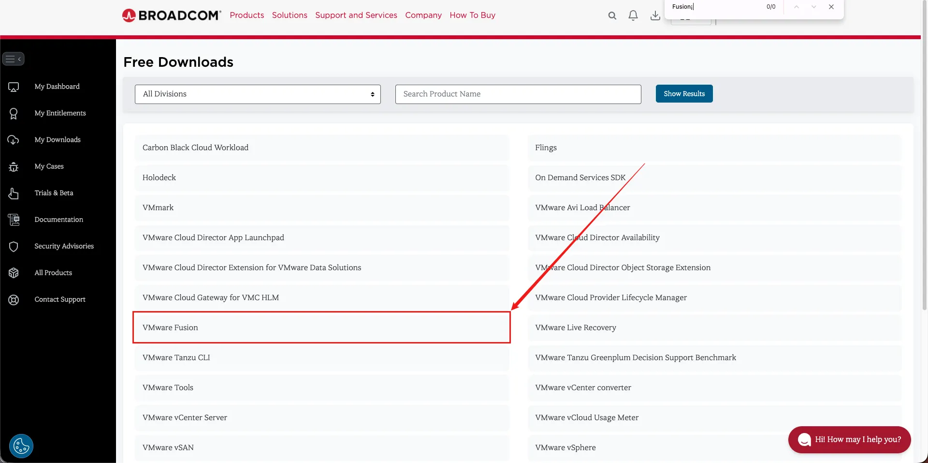Open the Products menu

(246, 15)
